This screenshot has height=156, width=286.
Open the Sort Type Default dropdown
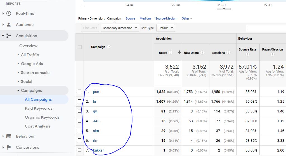coord(166,28)
